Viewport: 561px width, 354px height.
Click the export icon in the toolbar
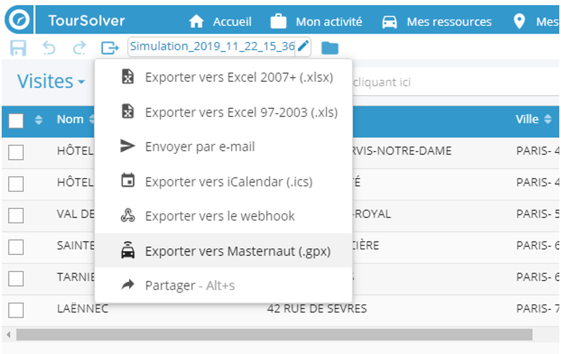pos(110,48)
